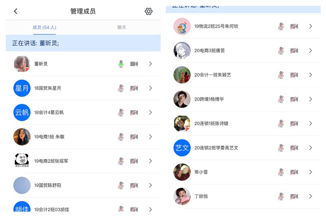Open member row 20连锁1班陈诗婕

(243, 123)
